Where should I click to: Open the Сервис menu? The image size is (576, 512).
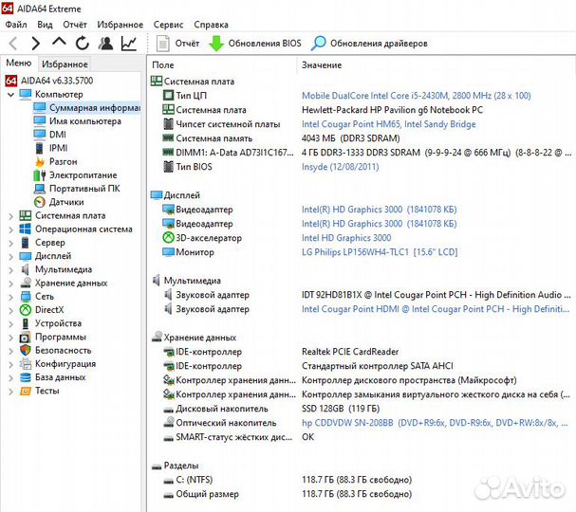[x=168, y=25]
